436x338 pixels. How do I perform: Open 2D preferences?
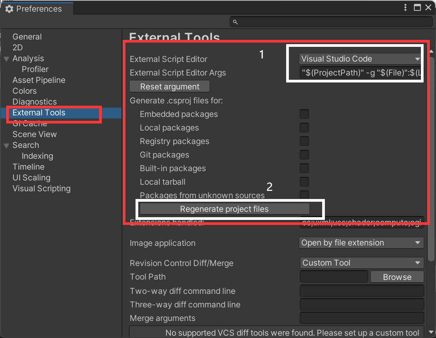pyautogui.click(x=17, y=48)
